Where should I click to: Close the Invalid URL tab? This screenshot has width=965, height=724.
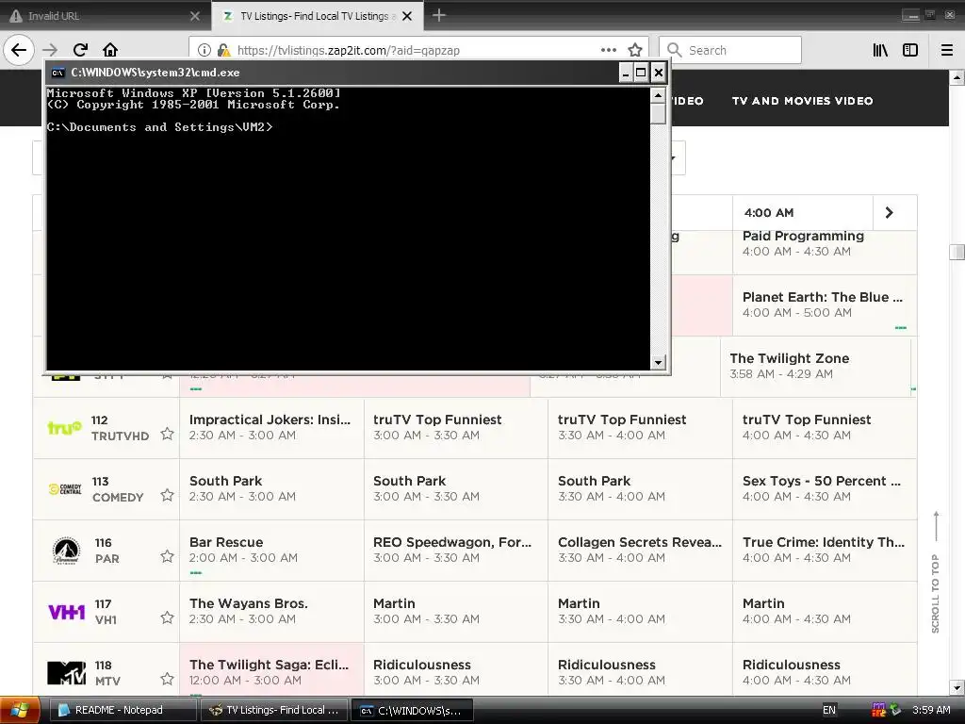click(x=195, y=16)
